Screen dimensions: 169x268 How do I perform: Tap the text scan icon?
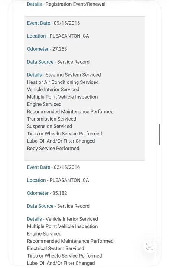coord(150,246)
